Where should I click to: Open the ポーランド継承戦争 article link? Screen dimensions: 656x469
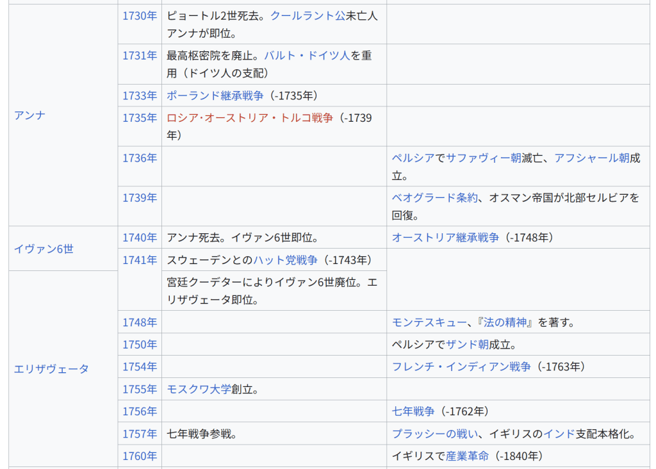pos(215,95)
